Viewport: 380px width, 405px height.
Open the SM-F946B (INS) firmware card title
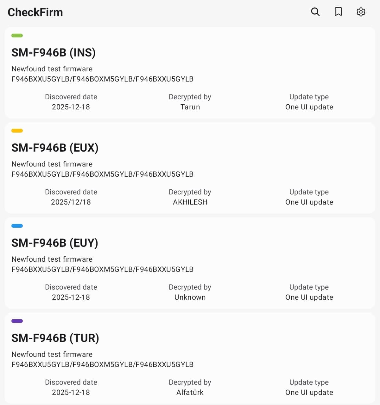54,53
